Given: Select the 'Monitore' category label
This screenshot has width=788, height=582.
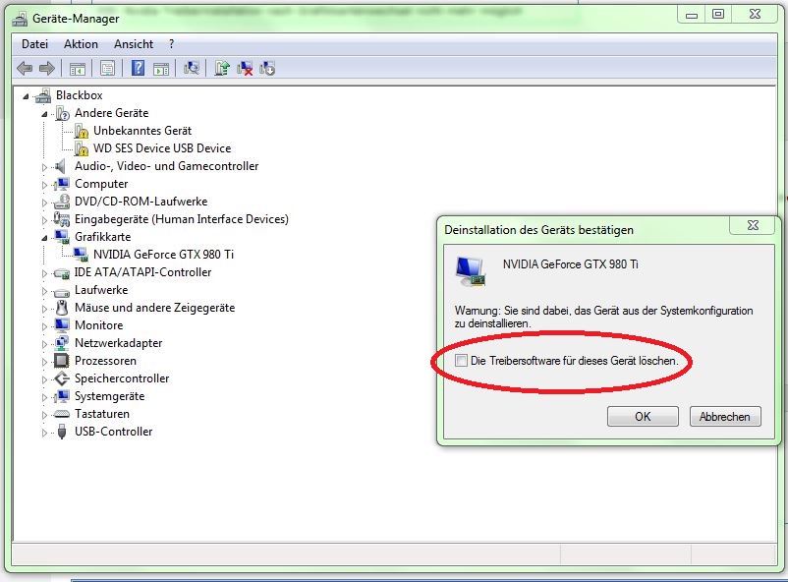Looking at the screenshot, I should (98, 325).
